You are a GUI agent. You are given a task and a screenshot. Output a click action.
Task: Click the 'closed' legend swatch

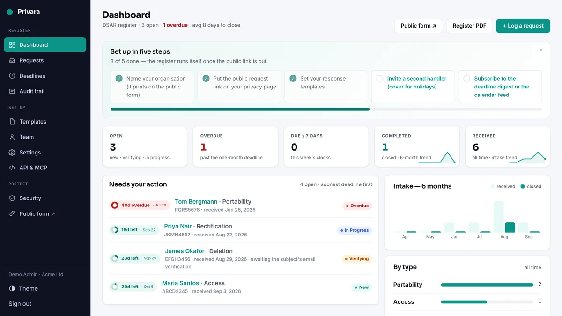523,186
